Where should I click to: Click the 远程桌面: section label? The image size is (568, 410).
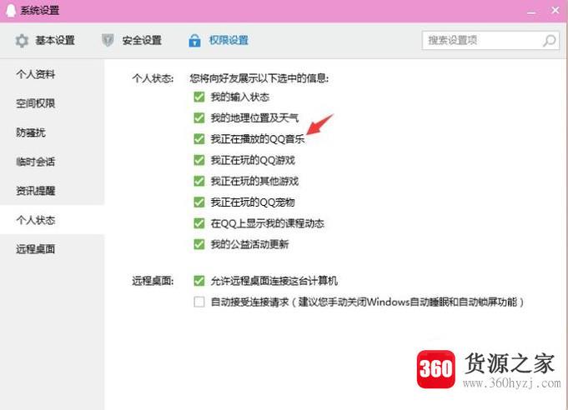tap(153, 281)
